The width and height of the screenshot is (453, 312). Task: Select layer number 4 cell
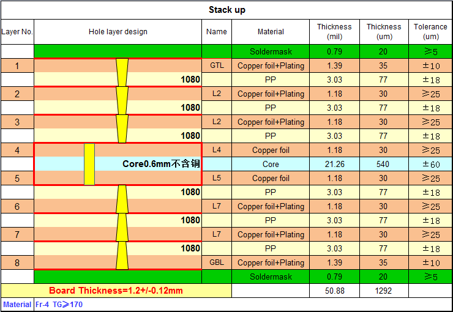17,150
